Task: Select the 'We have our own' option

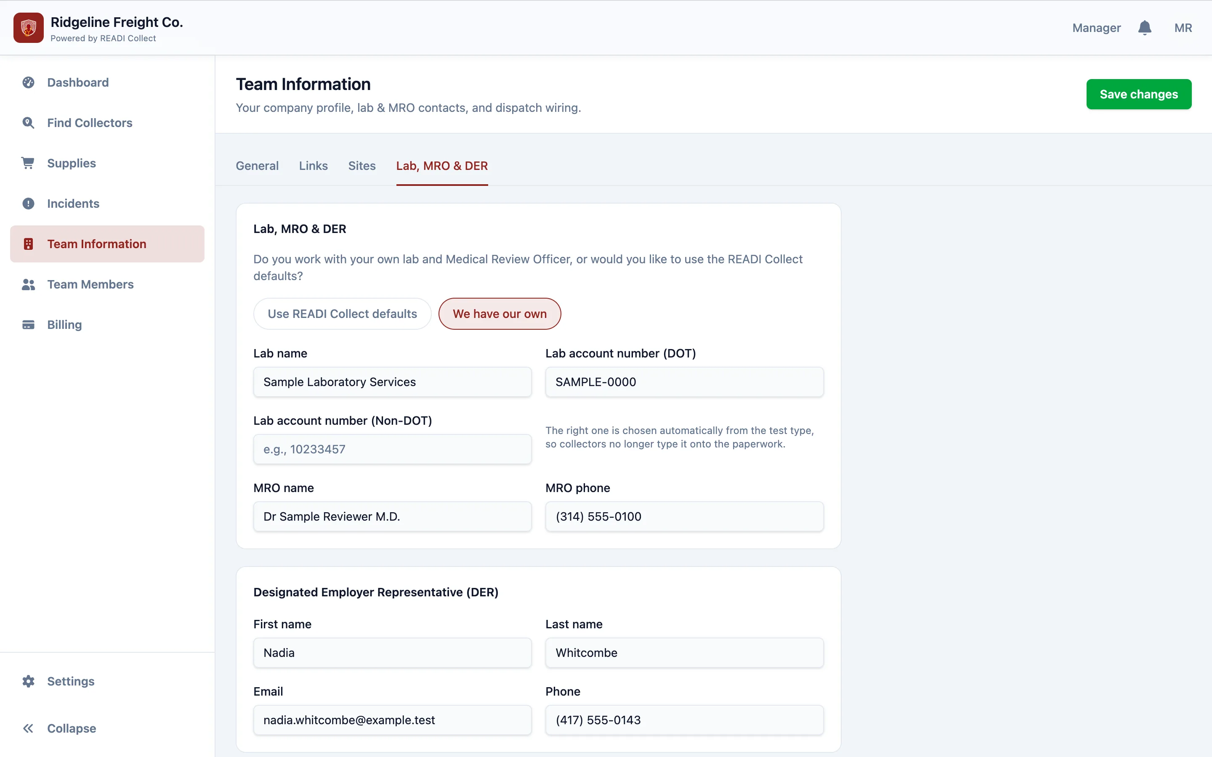Action: [x=500, y=314]
